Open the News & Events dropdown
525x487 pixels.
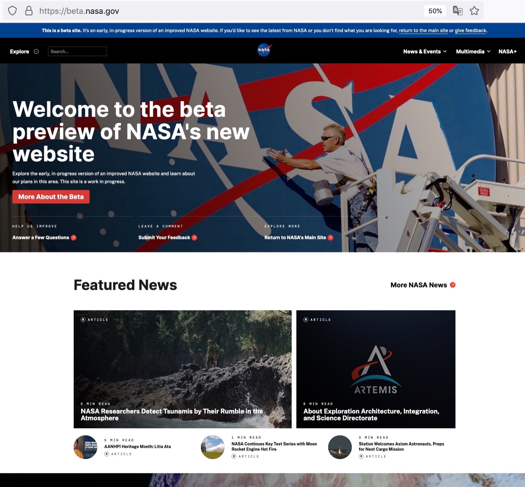point(425,52)
